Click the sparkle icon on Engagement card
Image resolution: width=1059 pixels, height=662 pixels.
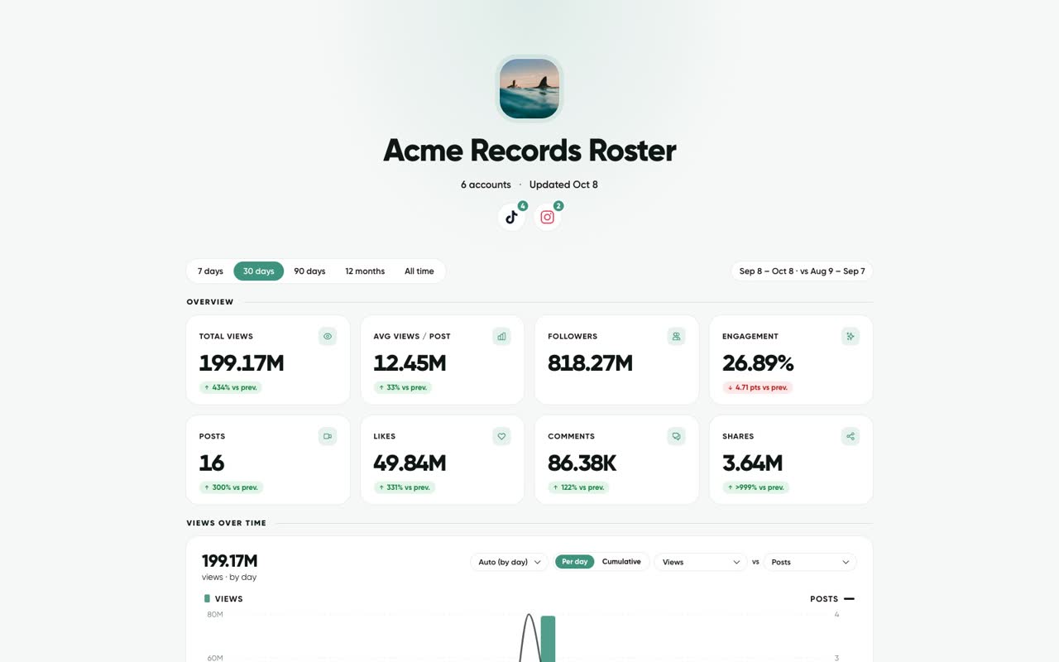851,336
